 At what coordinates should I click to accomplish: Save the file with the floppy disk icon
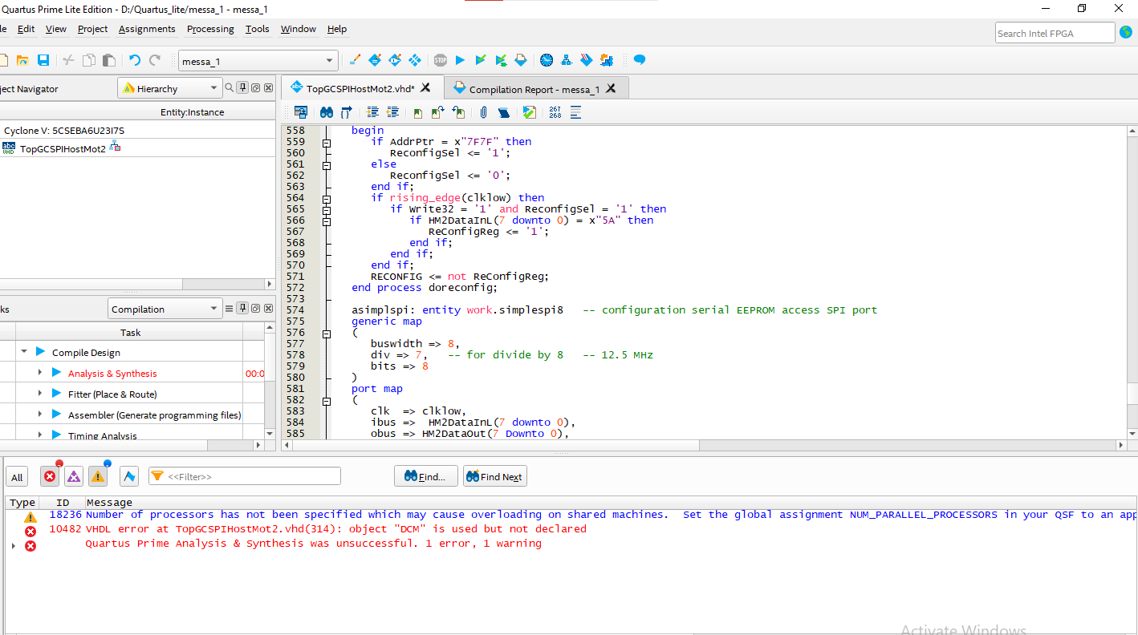pos(43,60)
